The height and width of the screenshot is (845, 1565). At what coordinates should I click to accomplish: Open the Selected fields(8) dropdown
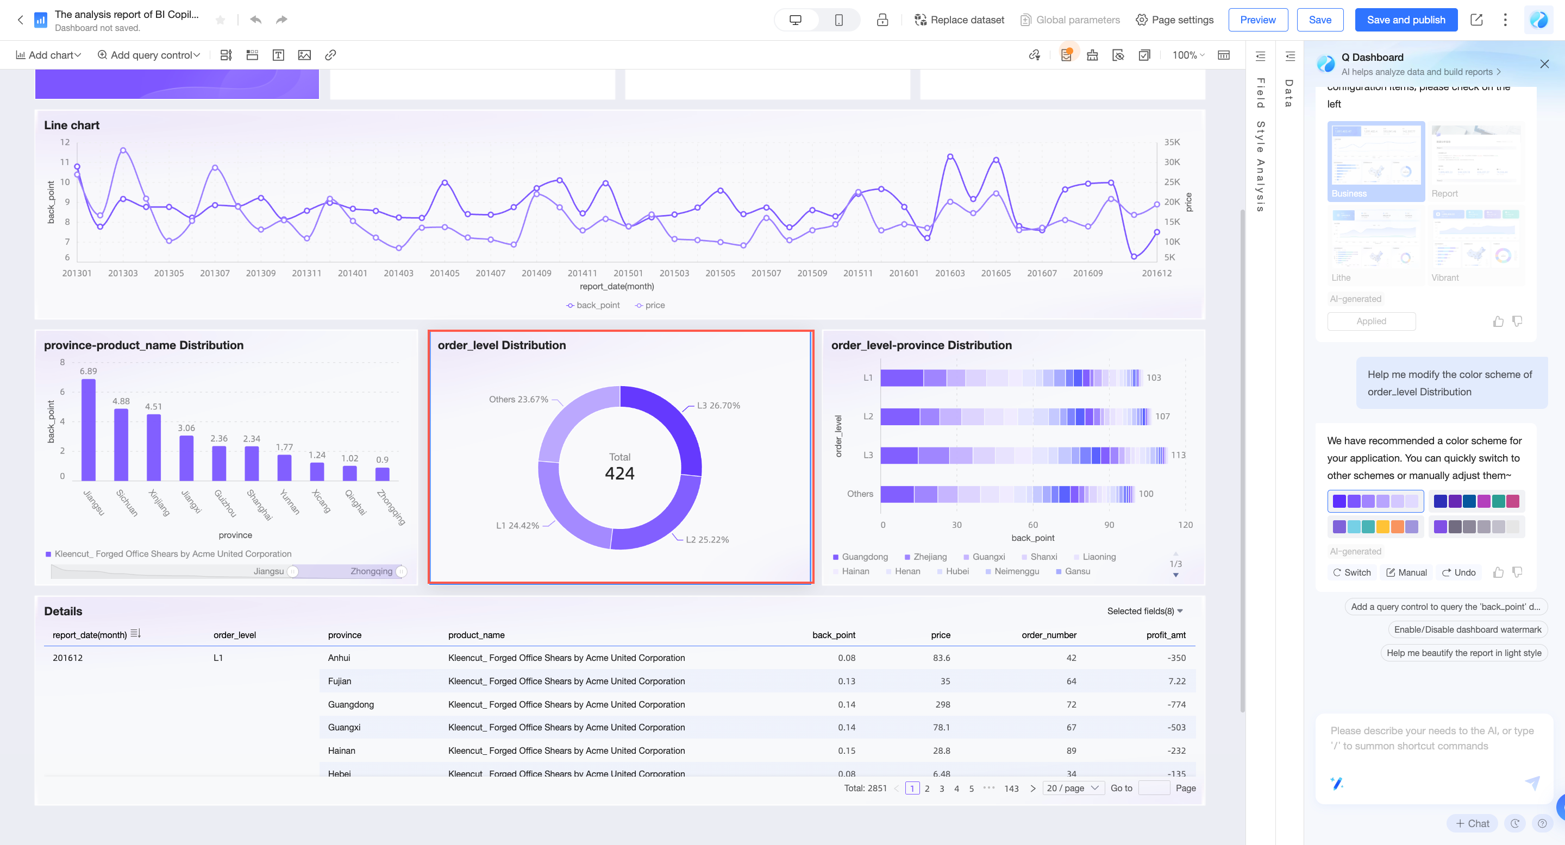pyautogui.click(x=1144, y=611)
